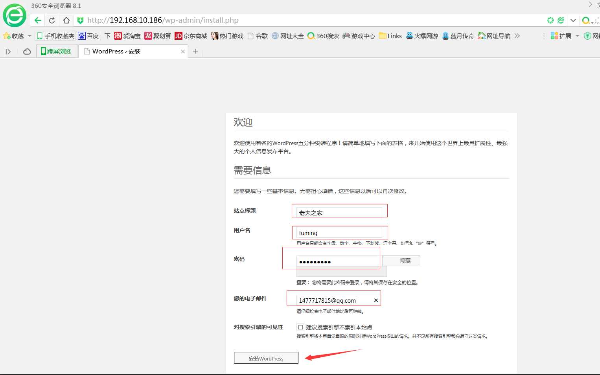Select the WordPress › 安装 tab

(133, 51)
